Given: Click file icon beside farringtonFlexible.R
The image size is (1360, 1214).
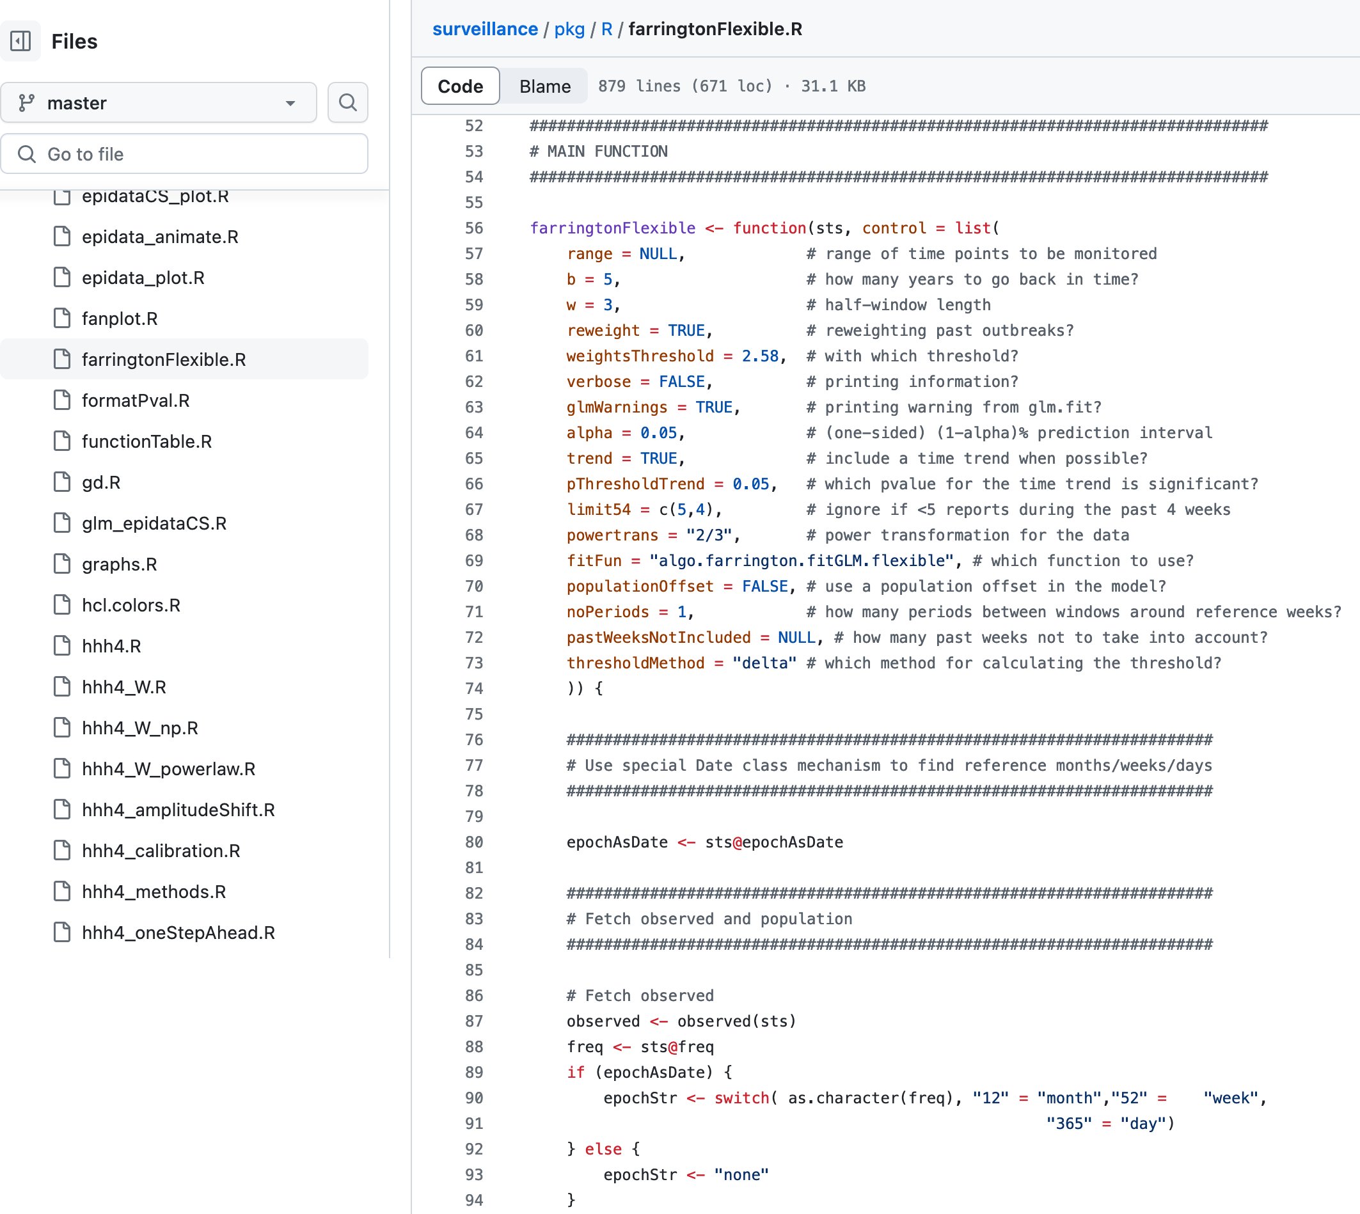Looking at the screenshot, I should coord(62,359).
